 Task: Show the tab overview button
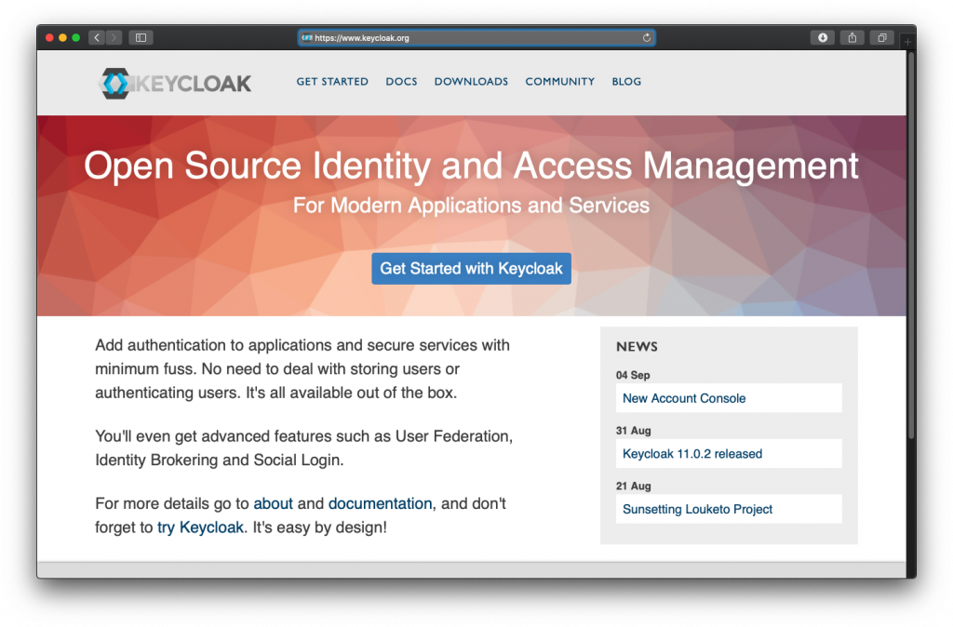click(882, 37)
